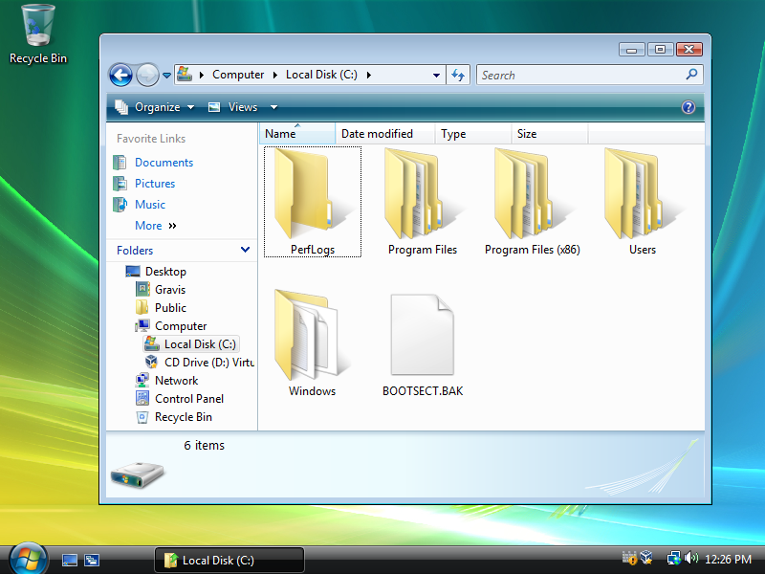Click Local Disk (C:) taskbar button
This screenshot has height=574, width=765.
click(x=229, y=561)
